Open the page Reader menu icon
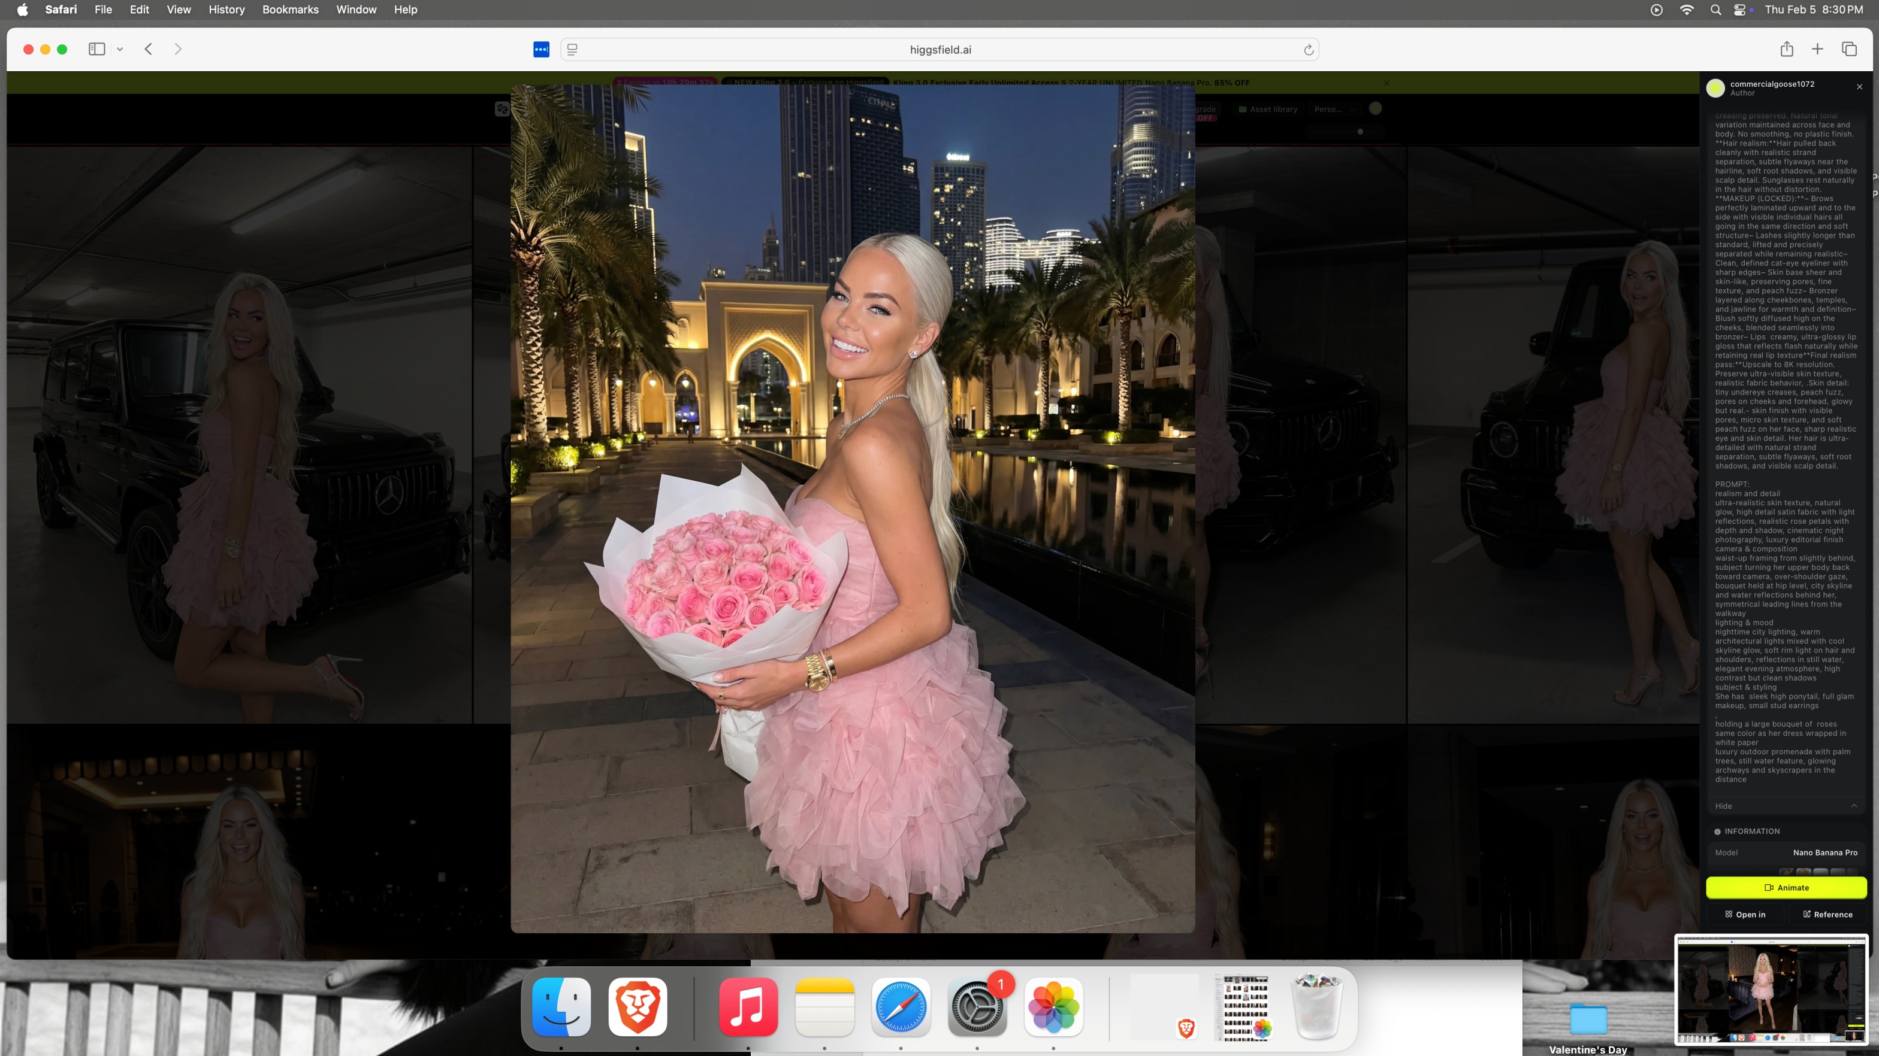Viewport: 1879px width, 1056px height. tap(573, 50)
